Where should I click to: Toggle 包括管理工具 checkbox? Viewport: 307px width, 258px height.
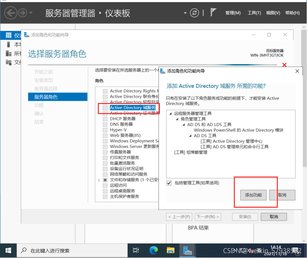click(x=169, y=183)
